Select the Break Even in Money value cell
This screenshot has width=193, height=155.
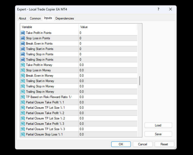pos(108,76)
